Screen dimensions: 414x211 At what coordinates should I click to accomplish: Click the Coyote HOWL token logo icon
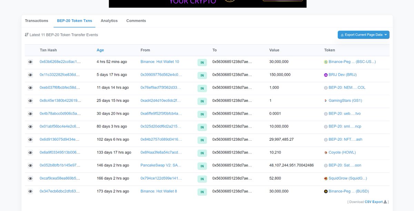tap(326, 153)
